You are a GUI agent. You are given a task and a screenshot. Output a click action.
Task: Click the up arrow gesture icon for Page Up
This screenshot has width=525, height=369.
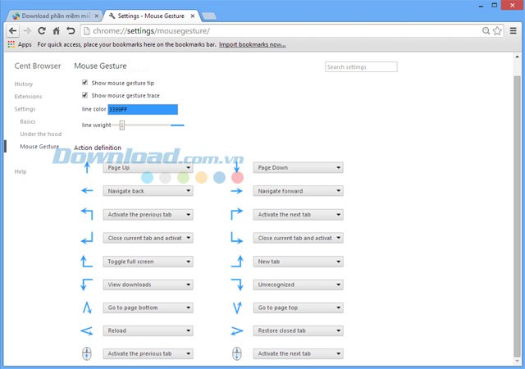(x=87, y=167)
